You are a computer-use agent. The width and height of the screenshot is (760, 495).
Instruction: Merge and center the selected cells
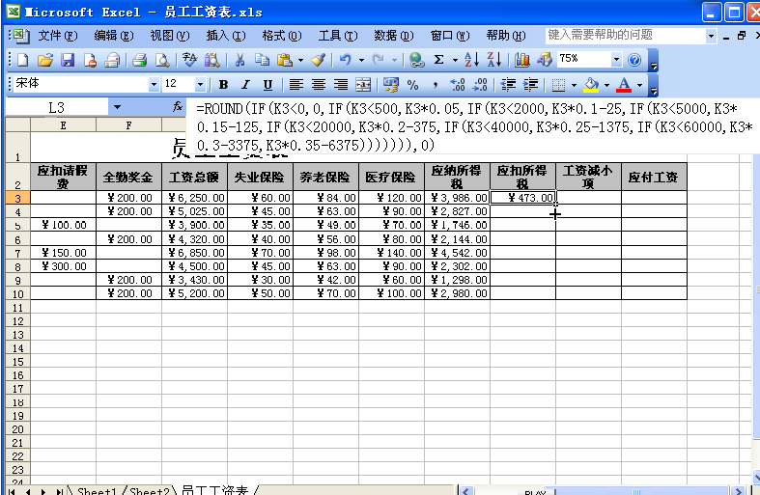tap(363, 85)
